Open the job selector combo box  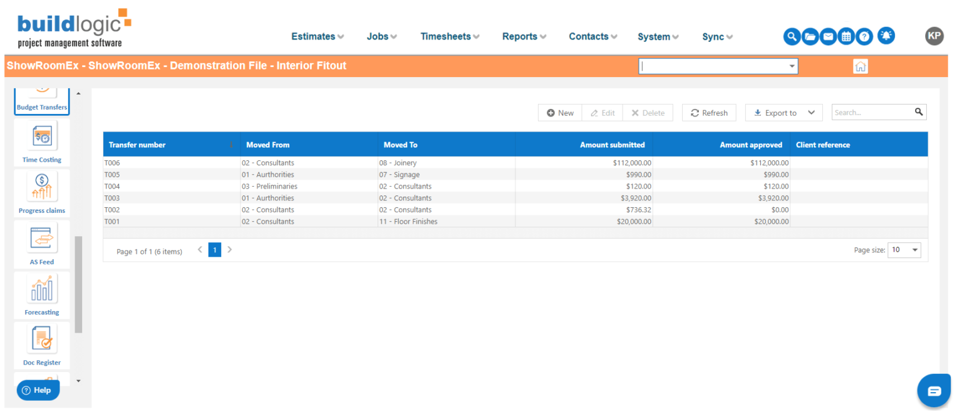click(718, 66)
